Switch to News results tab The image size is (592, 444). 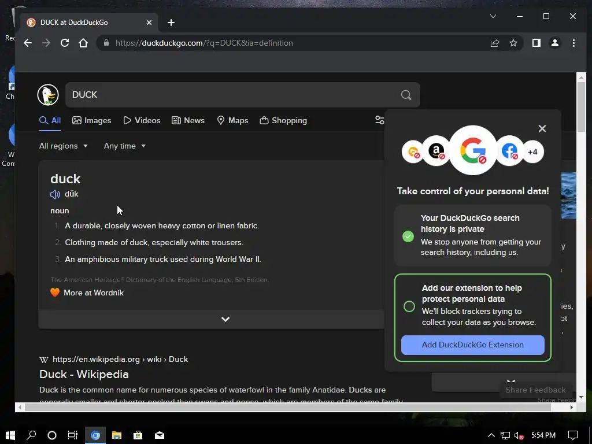pos(188,120)
